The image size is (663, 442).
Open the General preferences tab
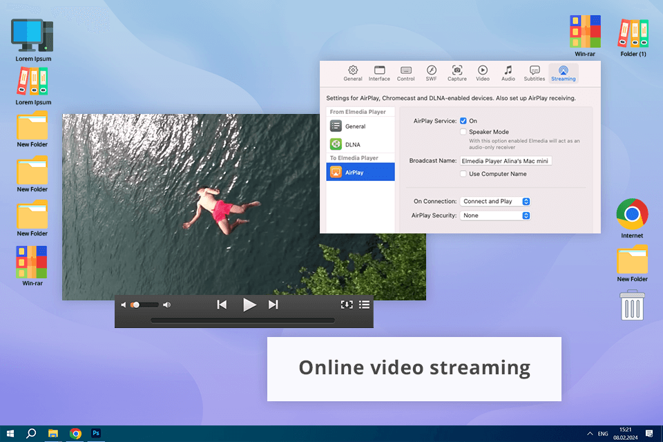pos(353,73)
